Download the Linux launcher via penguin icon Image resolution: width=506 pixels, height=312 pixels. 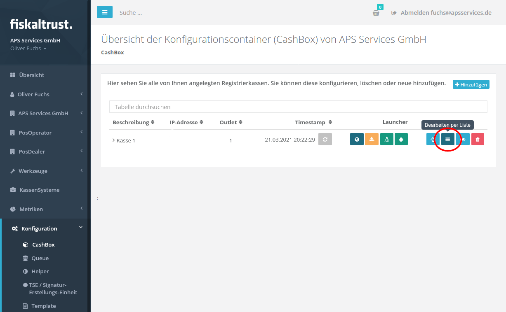(386, 140)
